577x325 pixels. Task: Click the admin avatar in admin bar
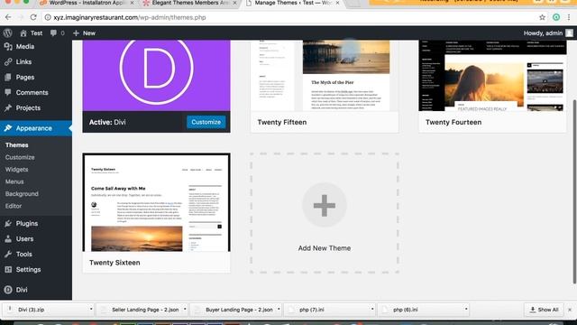[569, 33]
